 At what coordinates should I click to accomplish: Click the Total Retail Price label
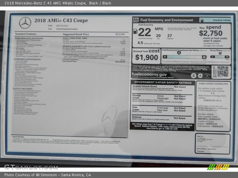(x=69, y=61)
